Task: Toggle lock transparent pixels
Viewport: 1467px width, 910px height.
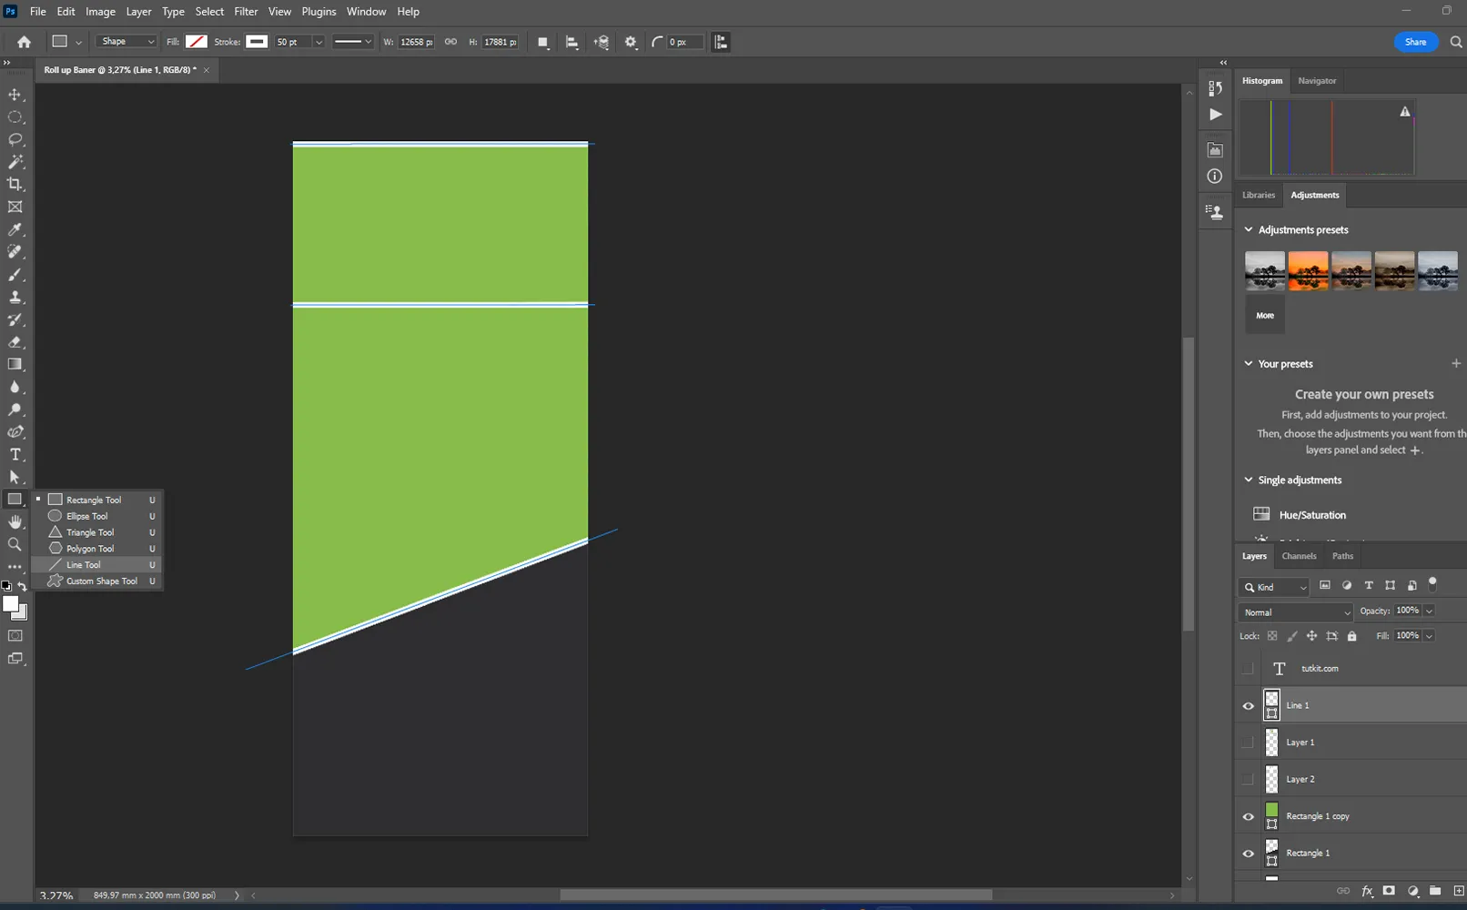Action: 1272,636
